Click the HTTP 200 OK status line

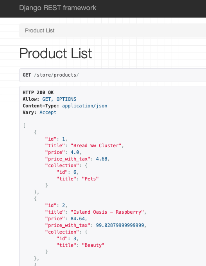tap(38, 93)
